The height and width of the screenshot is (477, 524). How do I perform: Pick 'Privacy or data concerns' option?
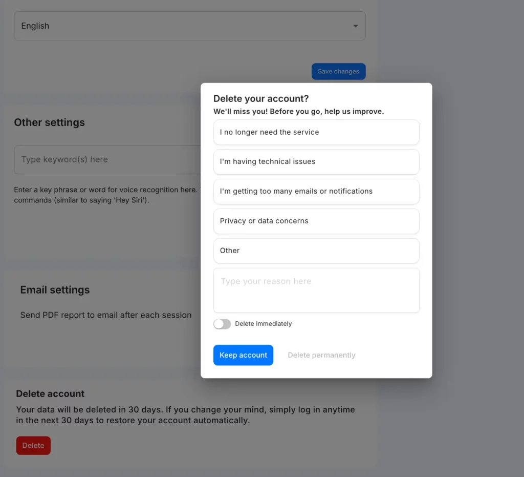coord(316,221)
